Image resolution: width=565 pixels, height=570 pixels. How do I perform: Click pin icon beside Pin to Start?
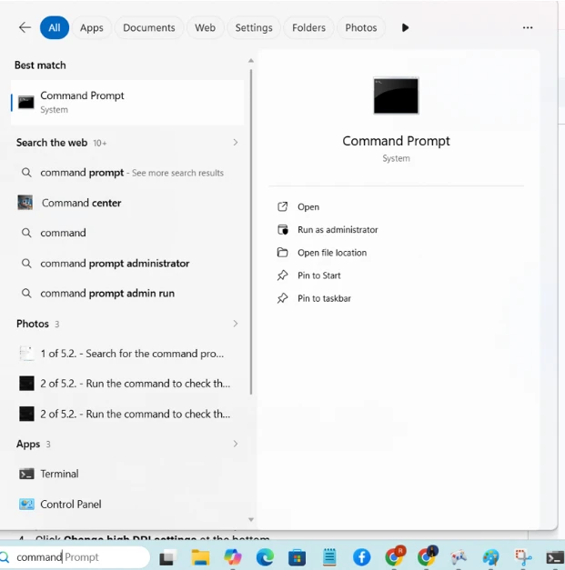click(282, 275)
